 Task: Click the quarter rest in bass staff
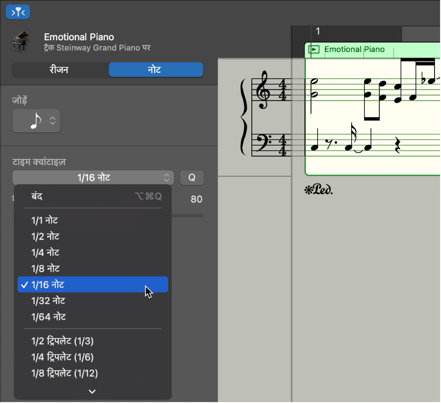coord(397,145)
